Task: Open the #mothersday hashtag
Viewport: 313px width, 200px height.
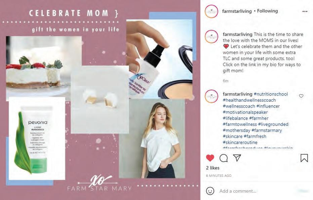Action: coord(236,130)
